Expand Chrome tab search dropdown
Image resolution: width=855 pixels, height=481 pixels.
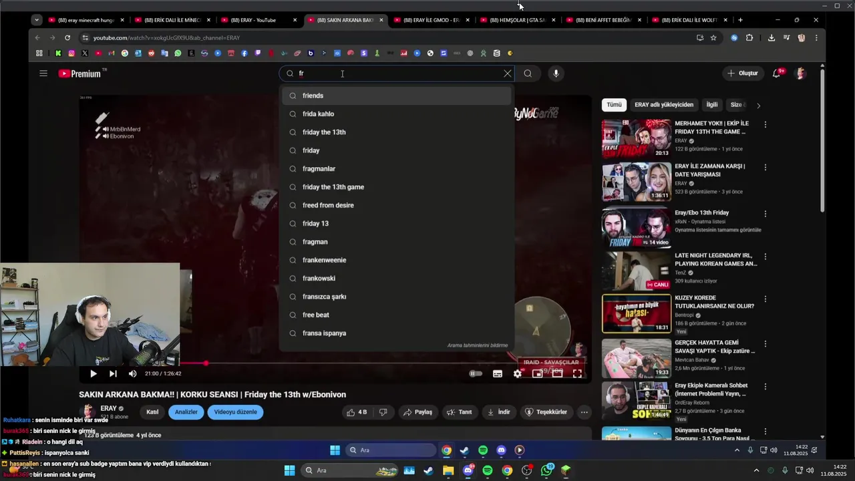(37, 20)
